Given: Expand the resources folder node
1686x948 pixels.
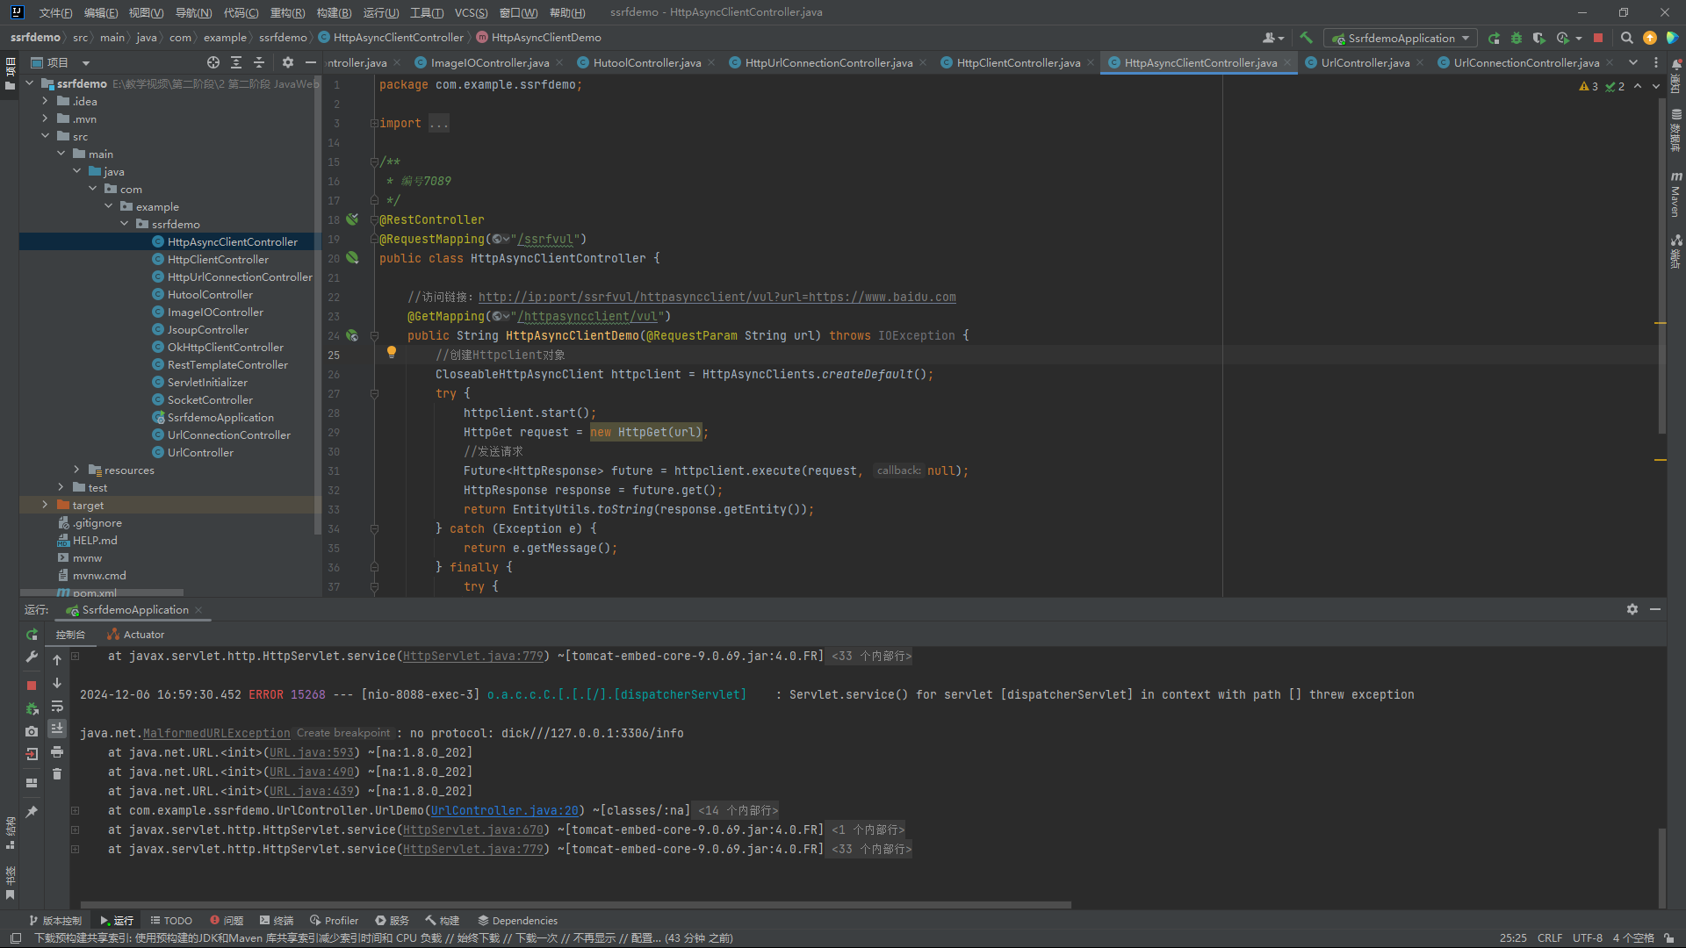Looking at the screenshot, I should click(x=76, y=470).
